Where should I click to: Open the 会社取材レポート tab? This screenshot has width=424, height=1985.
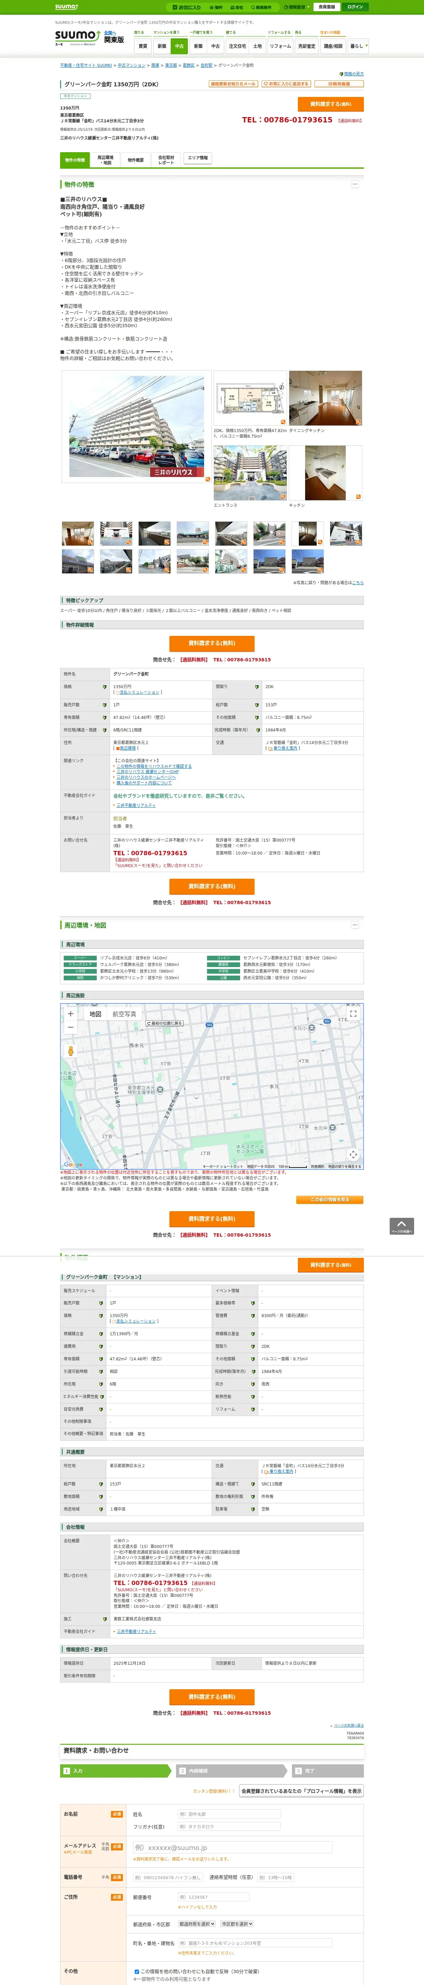[x=166, y=160]
